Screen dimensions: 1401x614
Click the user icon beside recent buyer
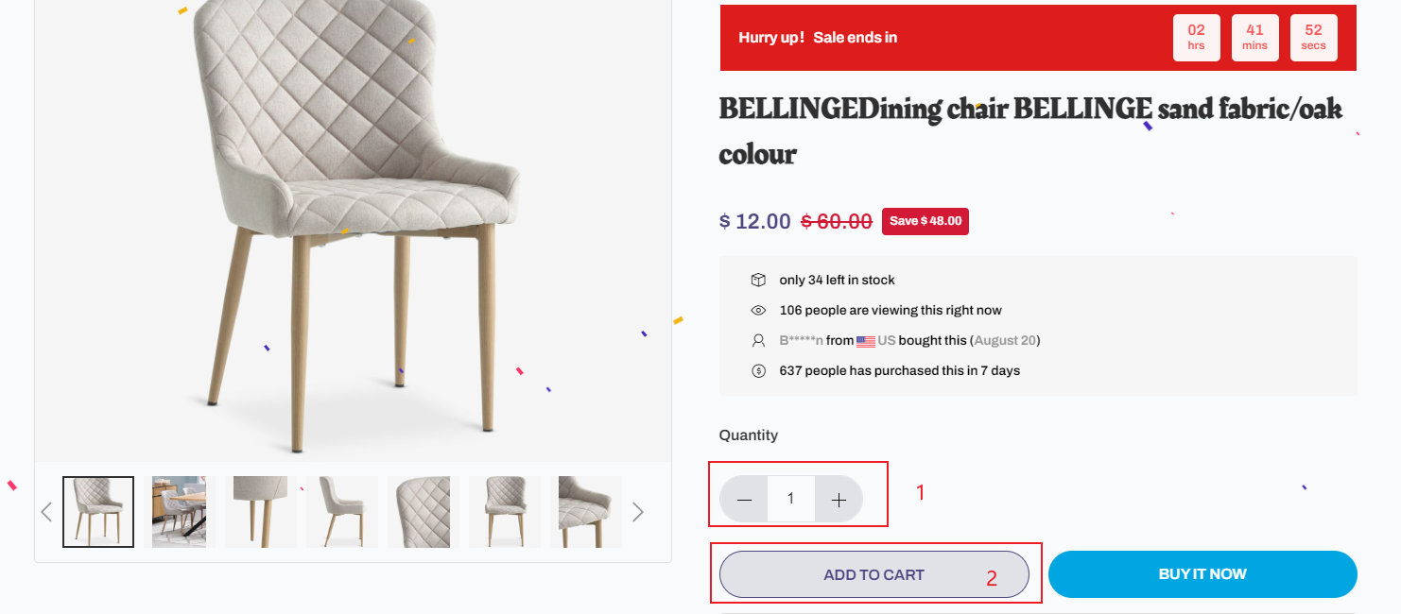coord(758,340)
